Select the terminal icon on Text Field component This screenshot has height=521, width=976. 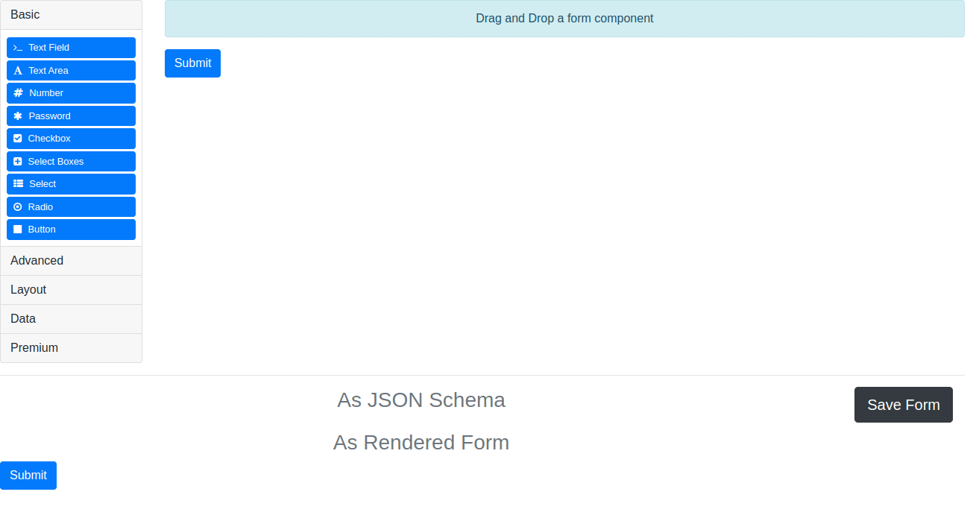(x=17, y=47)
